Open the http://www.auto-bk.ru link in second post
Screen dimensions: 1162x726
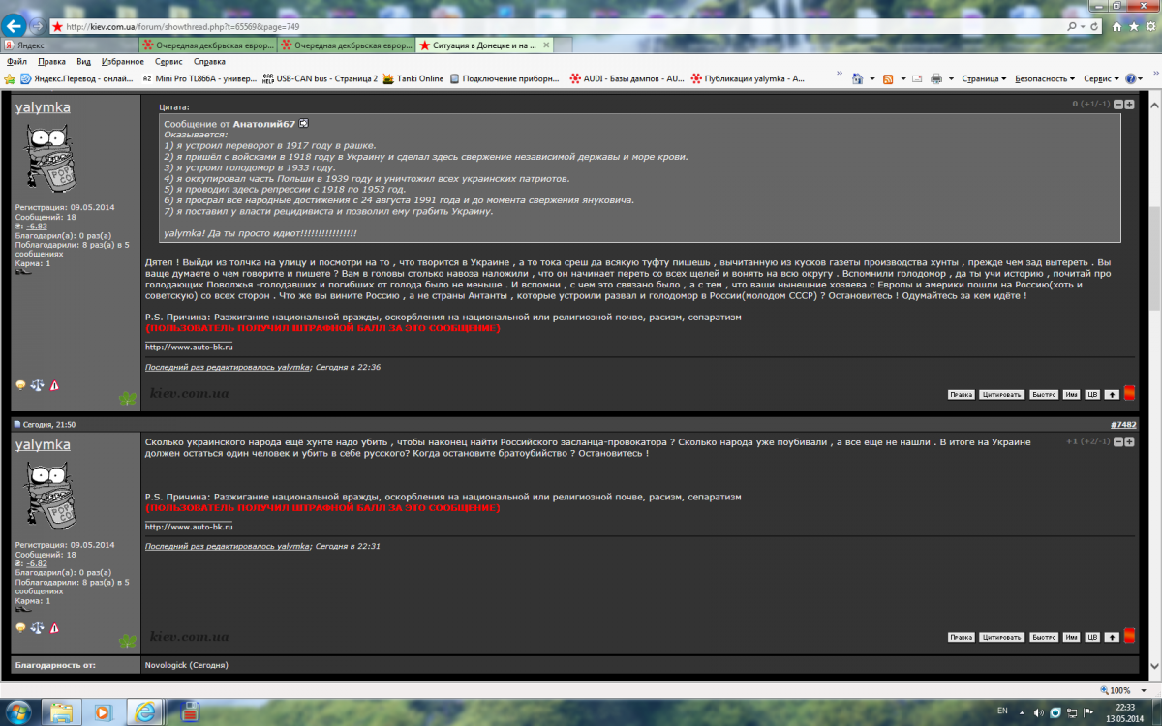189,527
